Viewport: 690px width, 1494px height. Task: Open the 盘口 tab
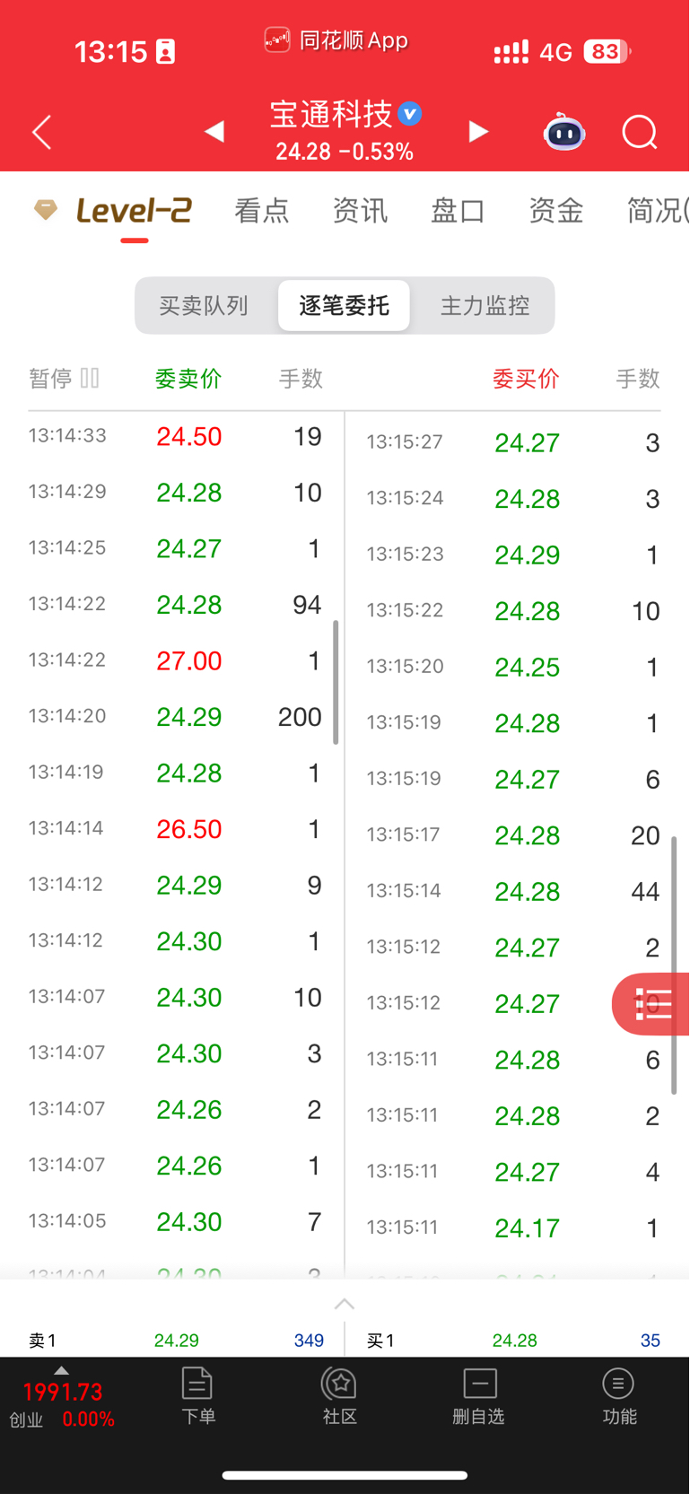coord(459,211)
